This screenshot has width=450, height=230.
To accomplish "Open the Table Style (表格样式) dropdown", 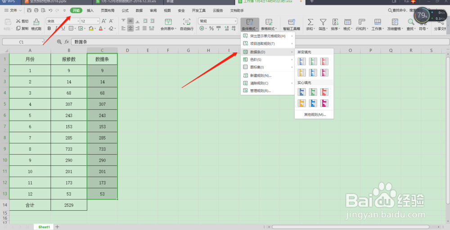I will coord(269,25).
